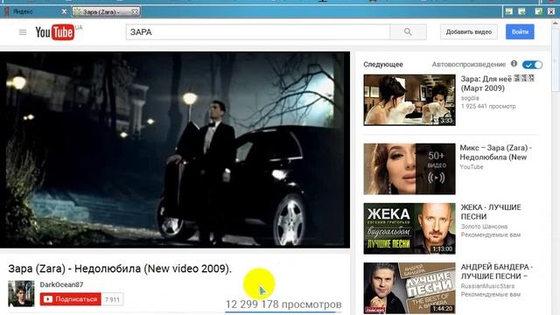Toggle the Автовоспроизведение switch off
The image size is (560, 315).
532,65
